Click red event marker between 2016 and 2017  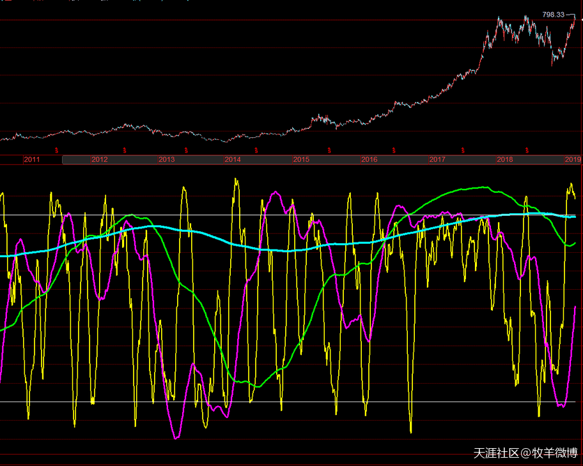tap(394, 151)
